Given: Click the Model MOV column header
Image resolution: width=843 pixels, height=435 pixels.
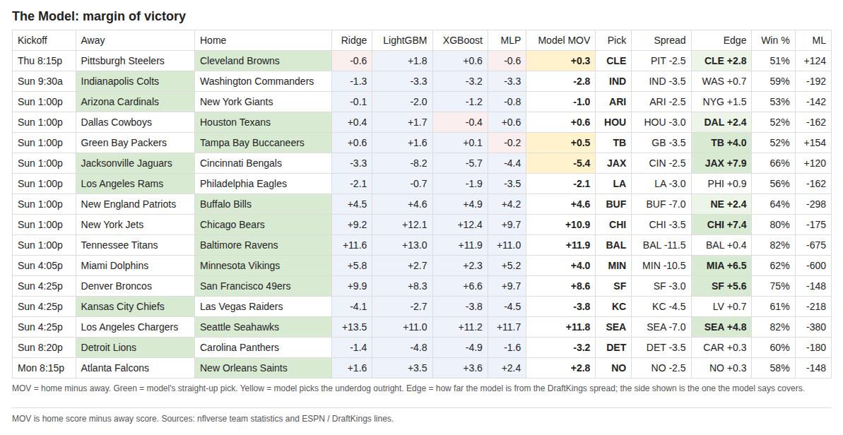Looking at the screenshot, I should click(x=561, y=40).
